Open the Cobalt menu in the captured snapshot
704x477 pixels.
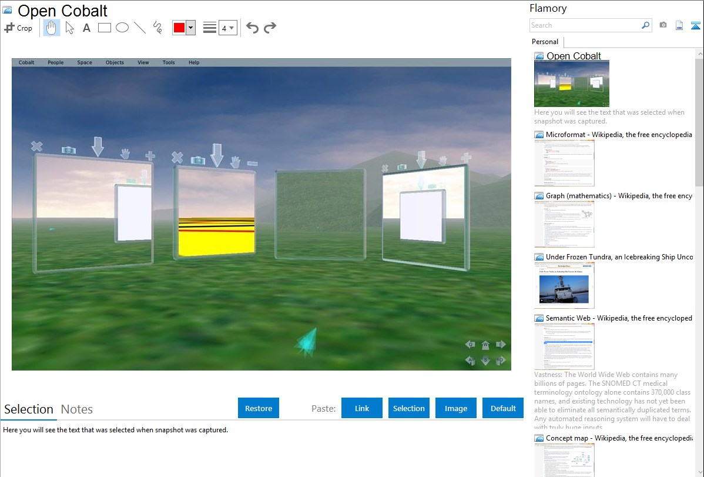click(26, 62)
